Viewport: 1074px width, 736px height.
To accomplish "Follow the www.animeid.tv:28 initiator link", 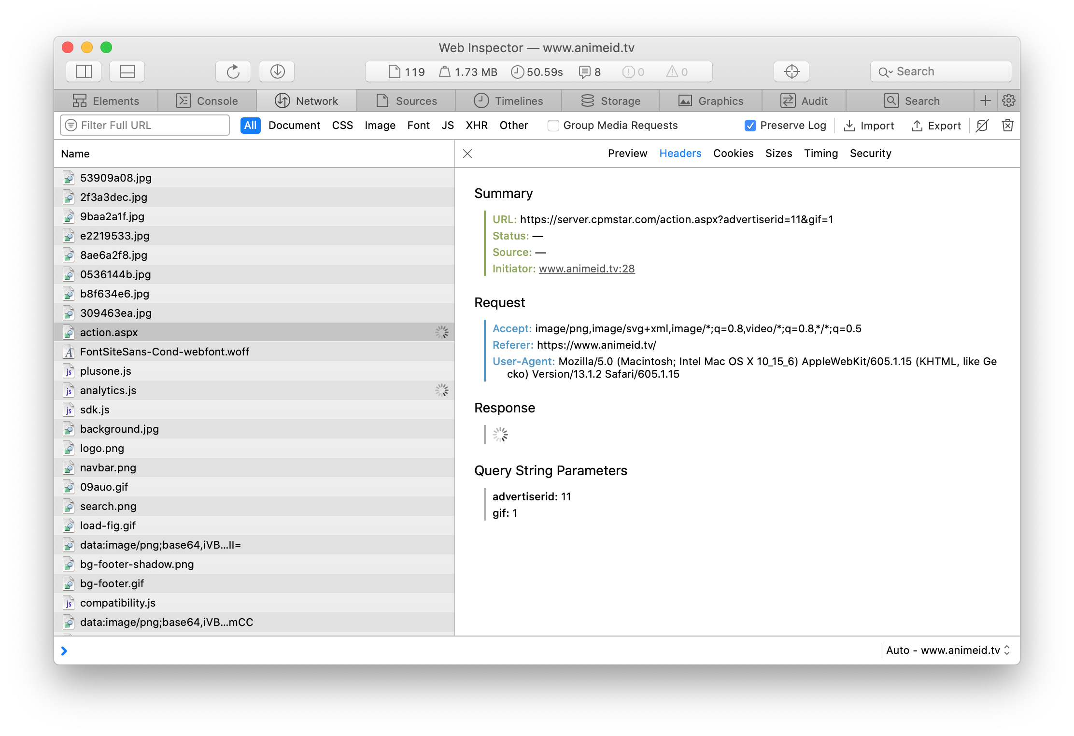I will pos(586,269).
